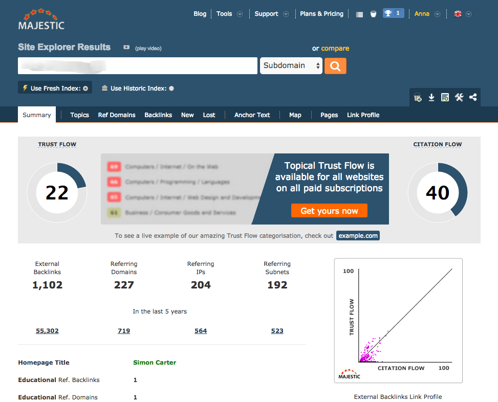This screenshot has width=498, height=402.
Task: Open the Blog menu item
Action: [x=200, y=14]
